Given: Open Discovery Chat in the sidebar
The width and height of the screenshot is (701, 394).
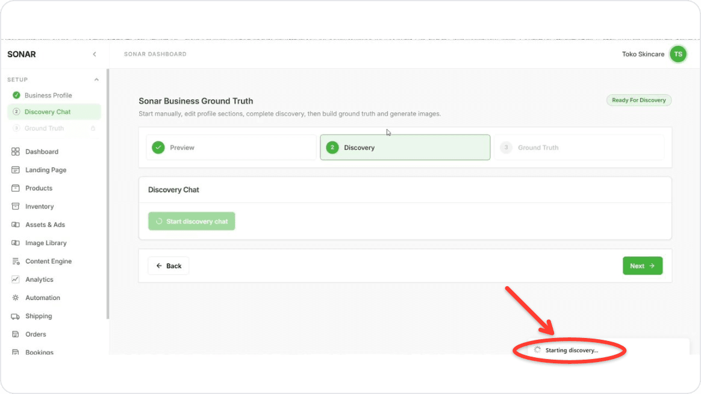Looking at the screenshot, I should (x=54, y=112).
